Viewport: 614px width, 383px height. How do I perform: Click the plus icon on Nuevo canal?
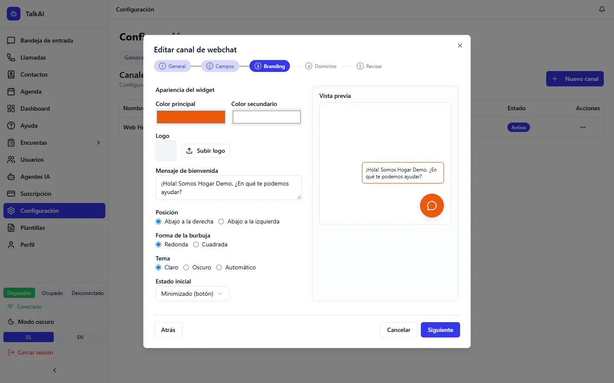(x=555, y=79)
